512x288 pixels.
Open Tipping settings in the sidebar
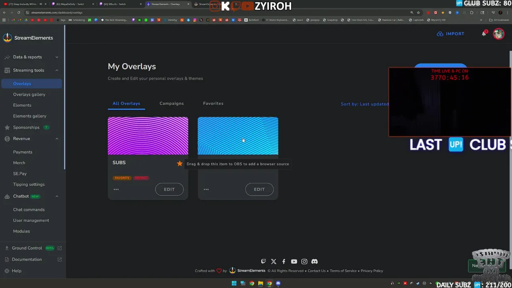click(29, 184)
